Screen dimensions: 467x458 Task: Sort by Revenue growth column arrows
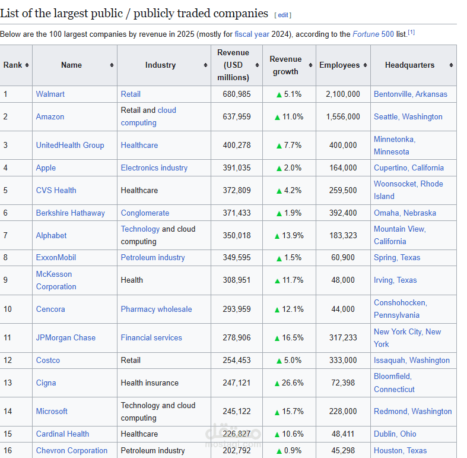(310, 65)
